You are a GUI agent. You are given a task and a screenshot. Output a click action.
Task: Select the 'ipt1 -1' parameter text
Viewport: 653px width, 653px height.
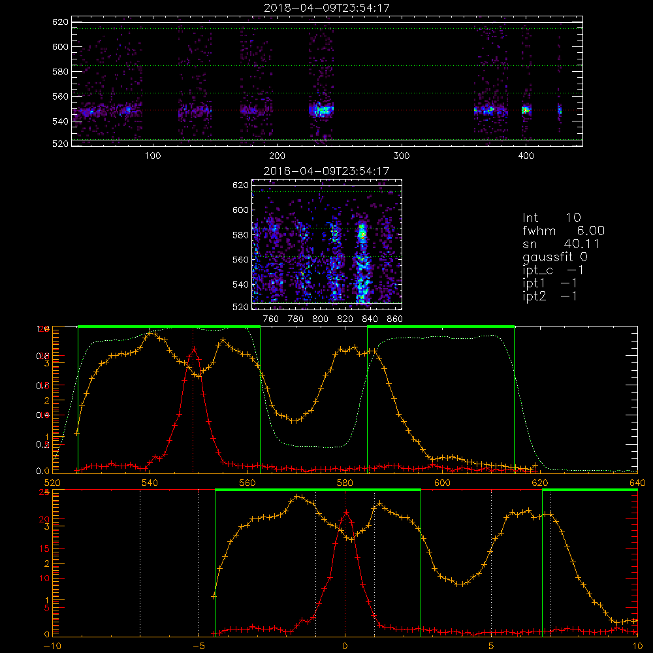point(550,283)
